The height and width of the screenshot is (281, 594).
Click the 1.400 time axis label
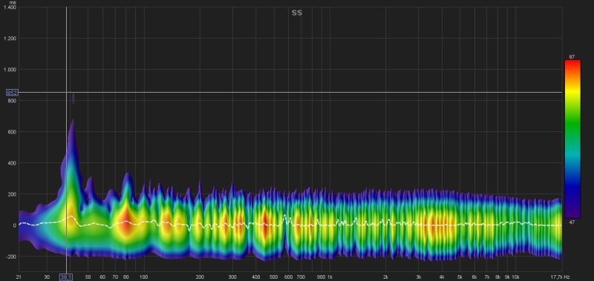click(x=10, y=7)
